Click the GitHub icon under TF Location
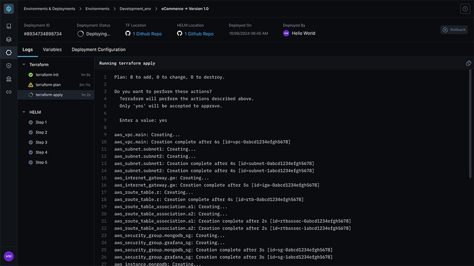The height and width of the screenshot is (266, 474). 128,34
